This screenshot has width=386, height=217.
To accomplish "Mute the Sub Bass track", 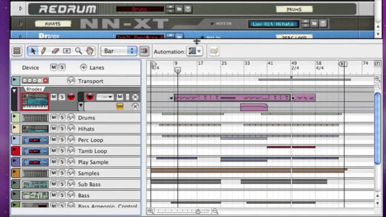I will point(53,184).
